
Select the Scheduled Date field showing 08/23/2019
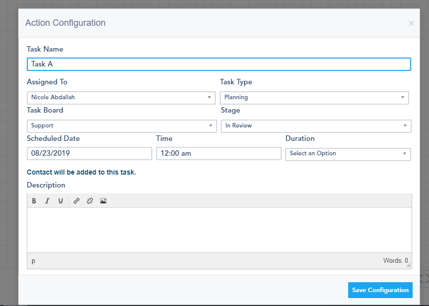pyautogui.click(x=89, y=153)
